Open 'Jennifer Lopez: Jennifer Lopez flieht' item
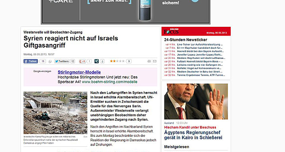Screen dimensions: 285x152 (200, 55)
